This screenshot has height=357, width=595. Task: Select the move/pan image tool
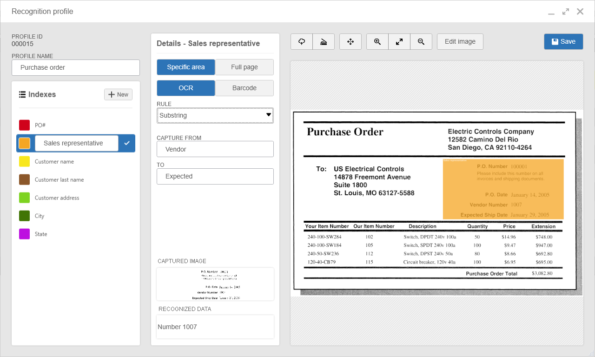(350, 41)
